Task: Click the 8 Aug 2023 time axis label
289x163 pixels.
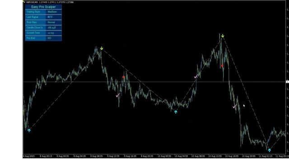Action: [x=29, y=156]
